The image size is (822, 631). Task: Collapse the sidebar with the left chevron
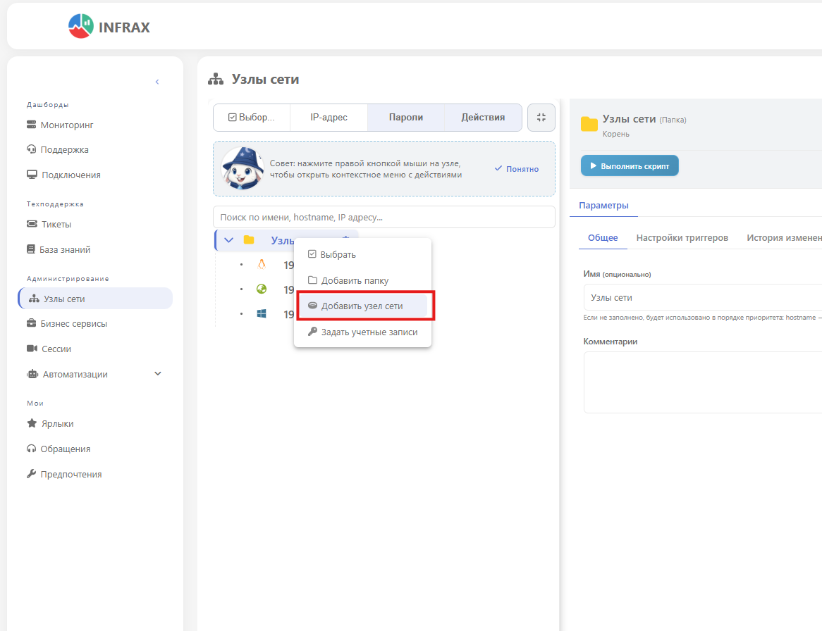click(157, 82)
